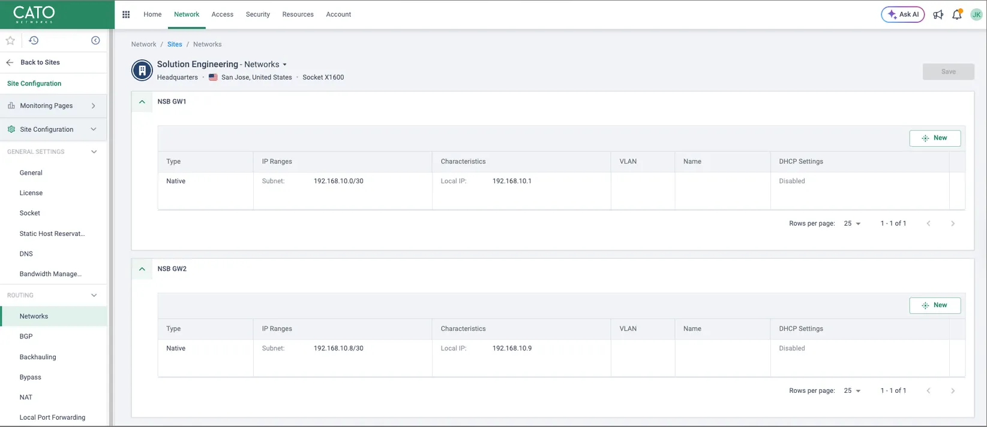987x427 pixels.
Task: Open rows per page dropdown for NSB GW2
Action: [852, 390]
